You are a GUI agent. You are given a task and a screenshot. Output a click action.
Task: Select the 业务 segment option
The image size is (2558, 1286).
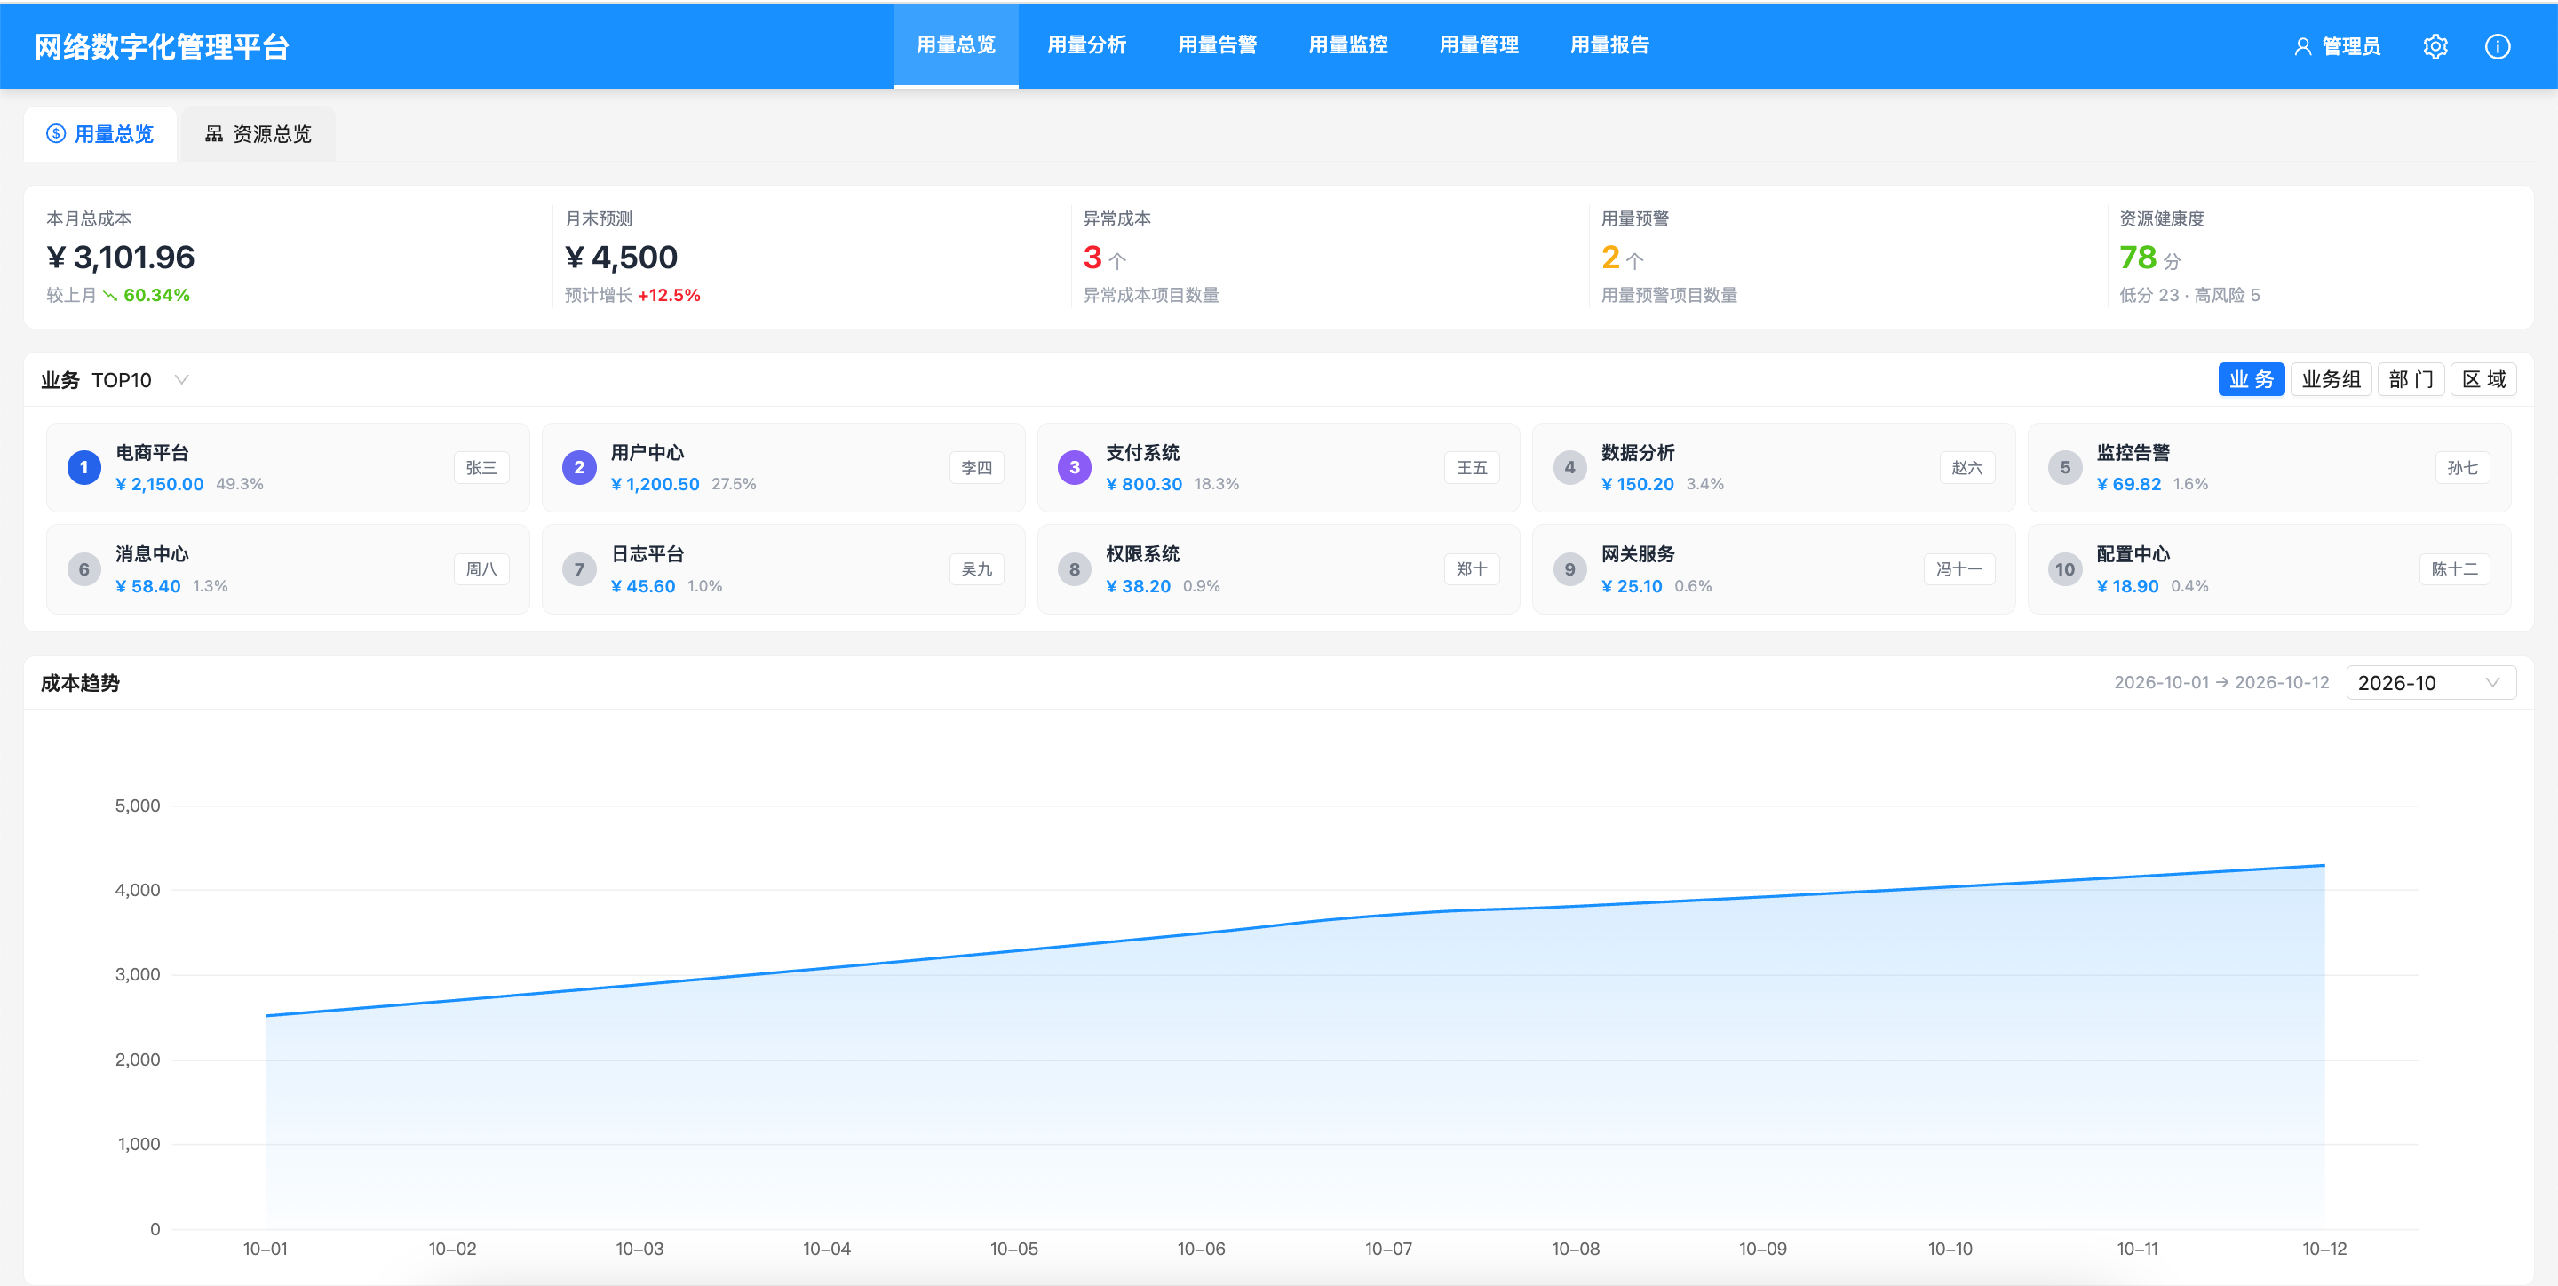point(2252,379)
